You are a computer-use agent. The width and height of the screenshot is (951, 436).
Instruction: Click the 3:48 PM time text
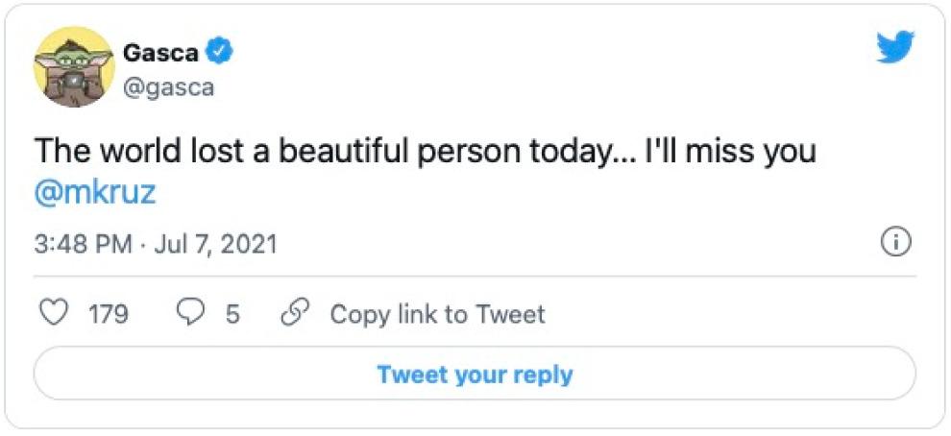click(x=83, y=244)
